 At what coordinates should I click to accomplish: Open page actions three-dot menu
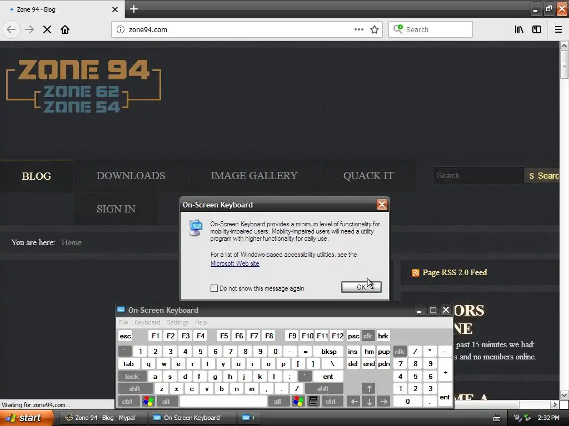tap(359, 29)
